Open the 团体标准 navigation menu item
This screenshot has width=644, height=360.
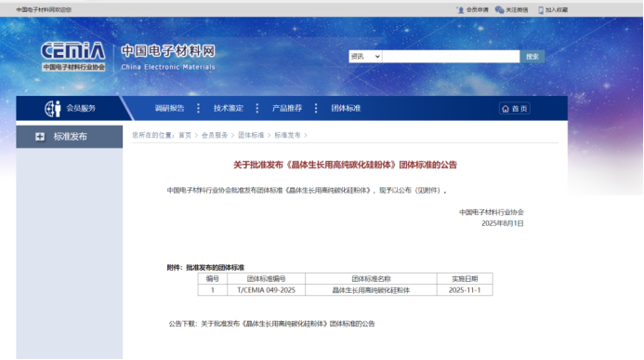coord(346,108)
